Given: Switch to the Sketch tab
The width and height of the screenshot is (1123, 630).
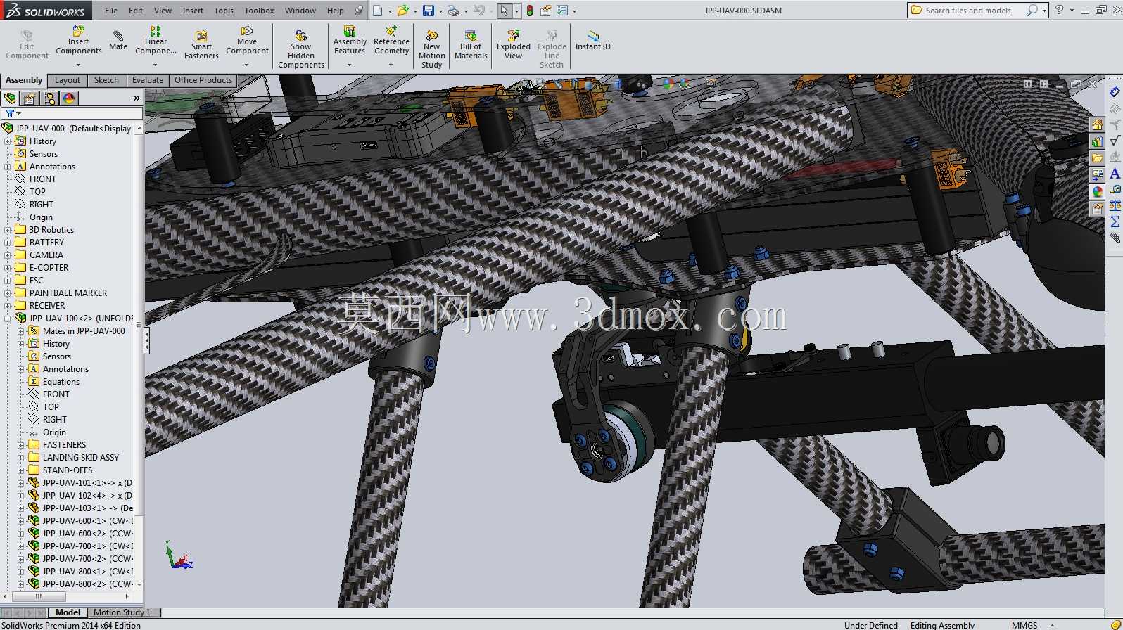Looking at the screenshot, I should (106, 80).
